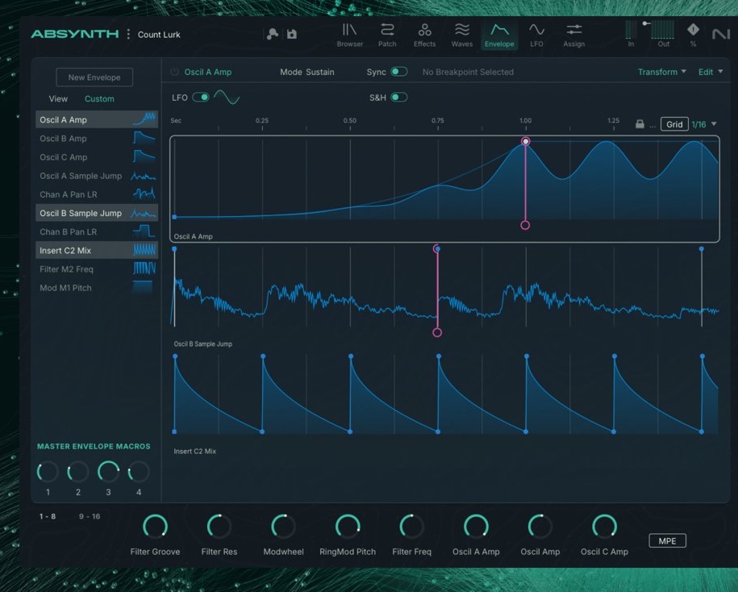Select Insert C2 Mix envelope row

97,250
